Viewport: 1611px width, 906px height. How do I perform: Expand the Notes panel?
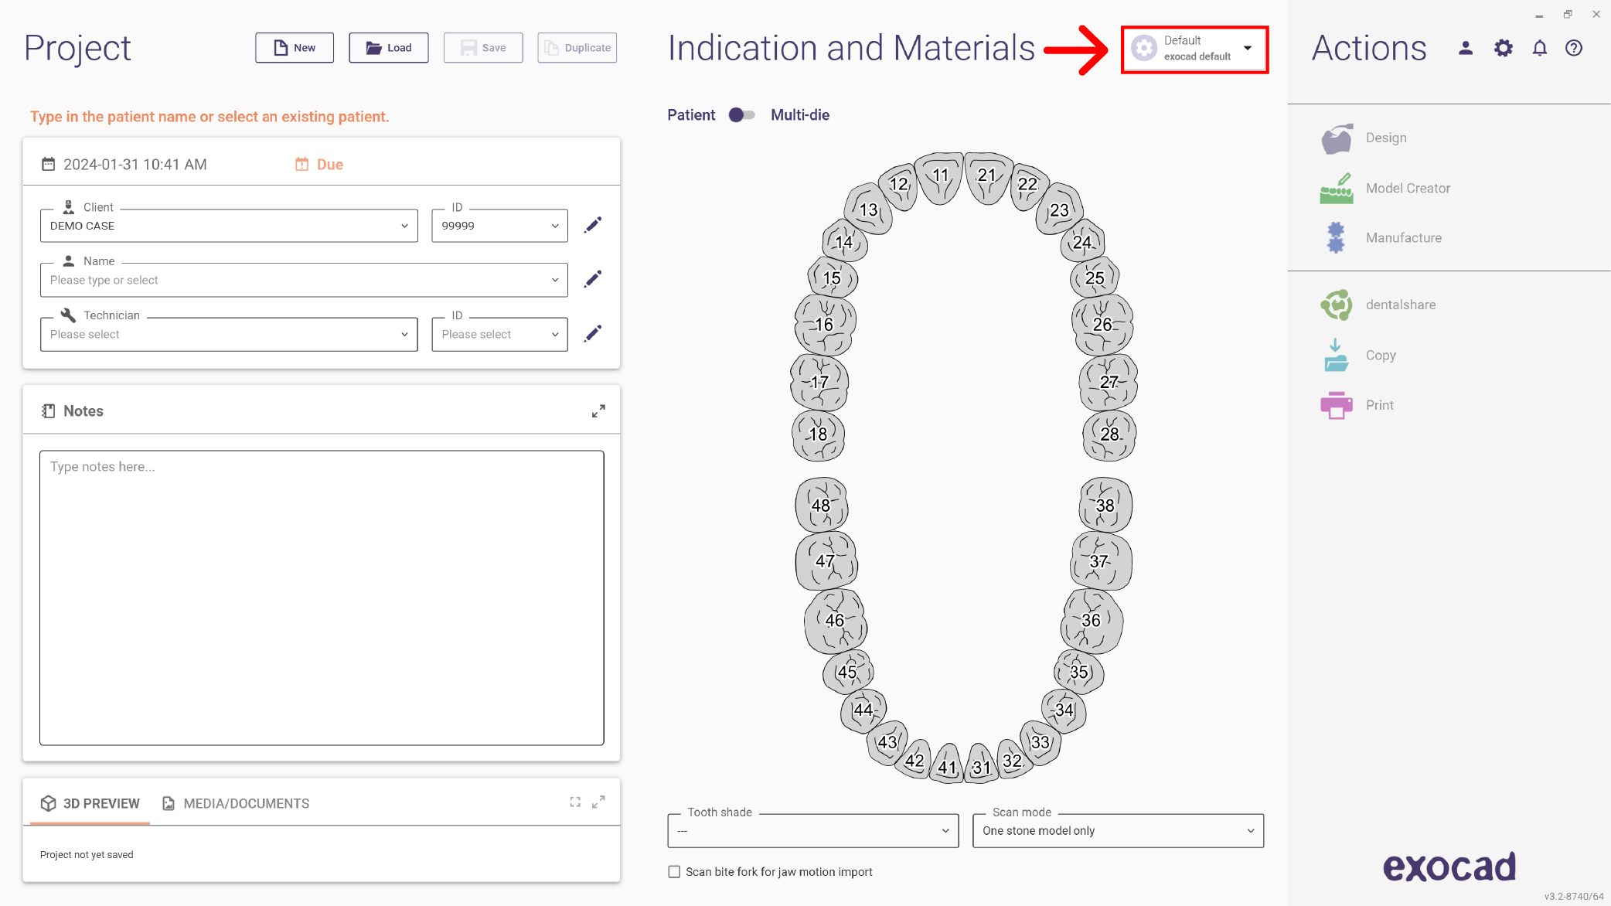598,411
